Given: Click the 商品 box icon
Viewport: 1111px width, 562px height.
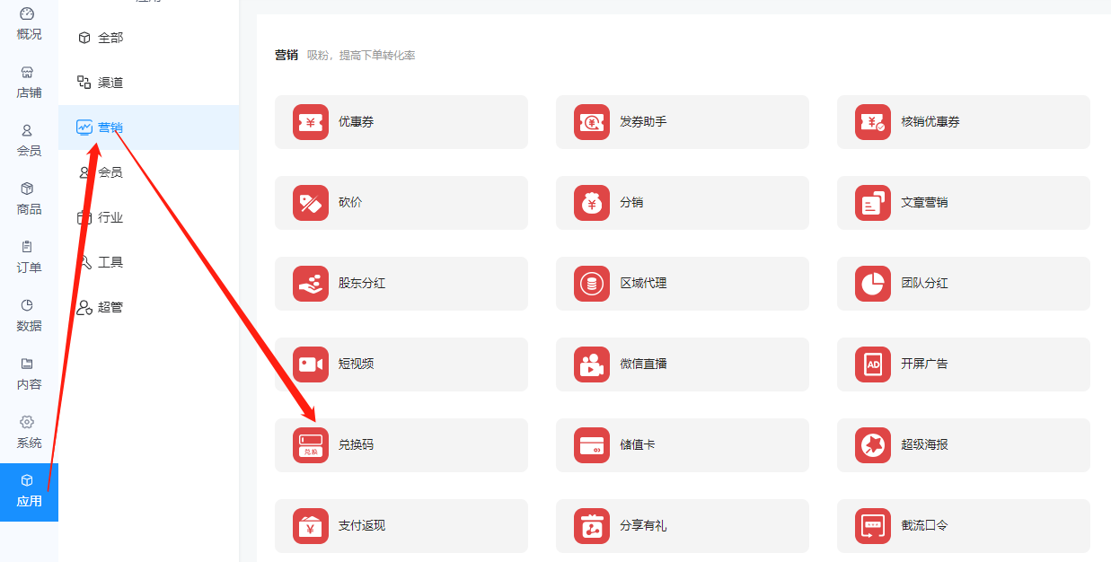Looking at the screenshot, I should (27, 189).
